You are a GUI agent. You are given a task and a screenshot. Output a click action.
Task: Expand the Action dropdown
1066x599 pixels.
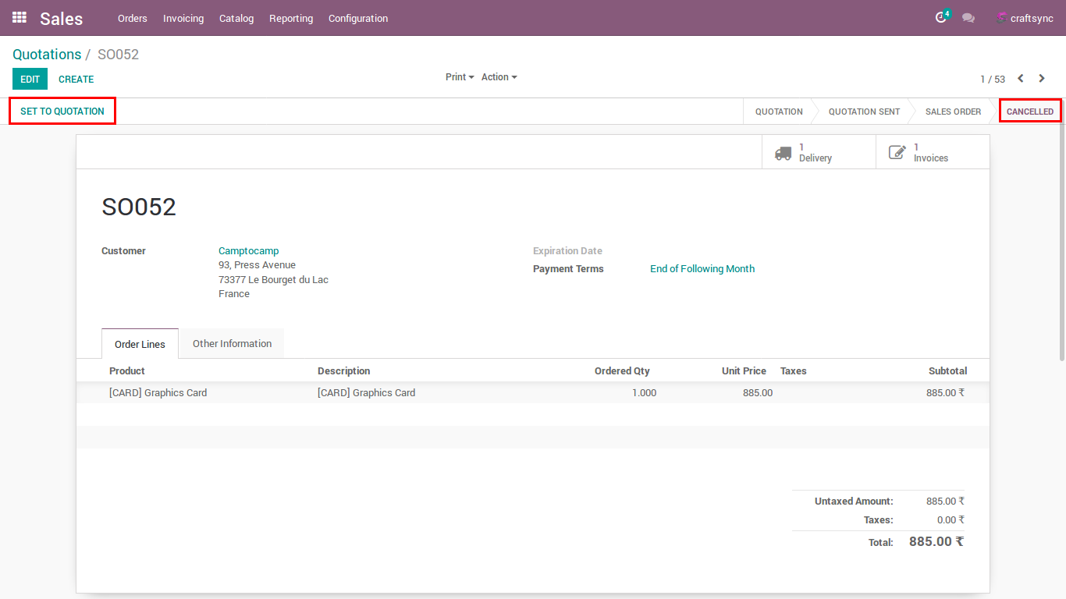click(499, 77)
